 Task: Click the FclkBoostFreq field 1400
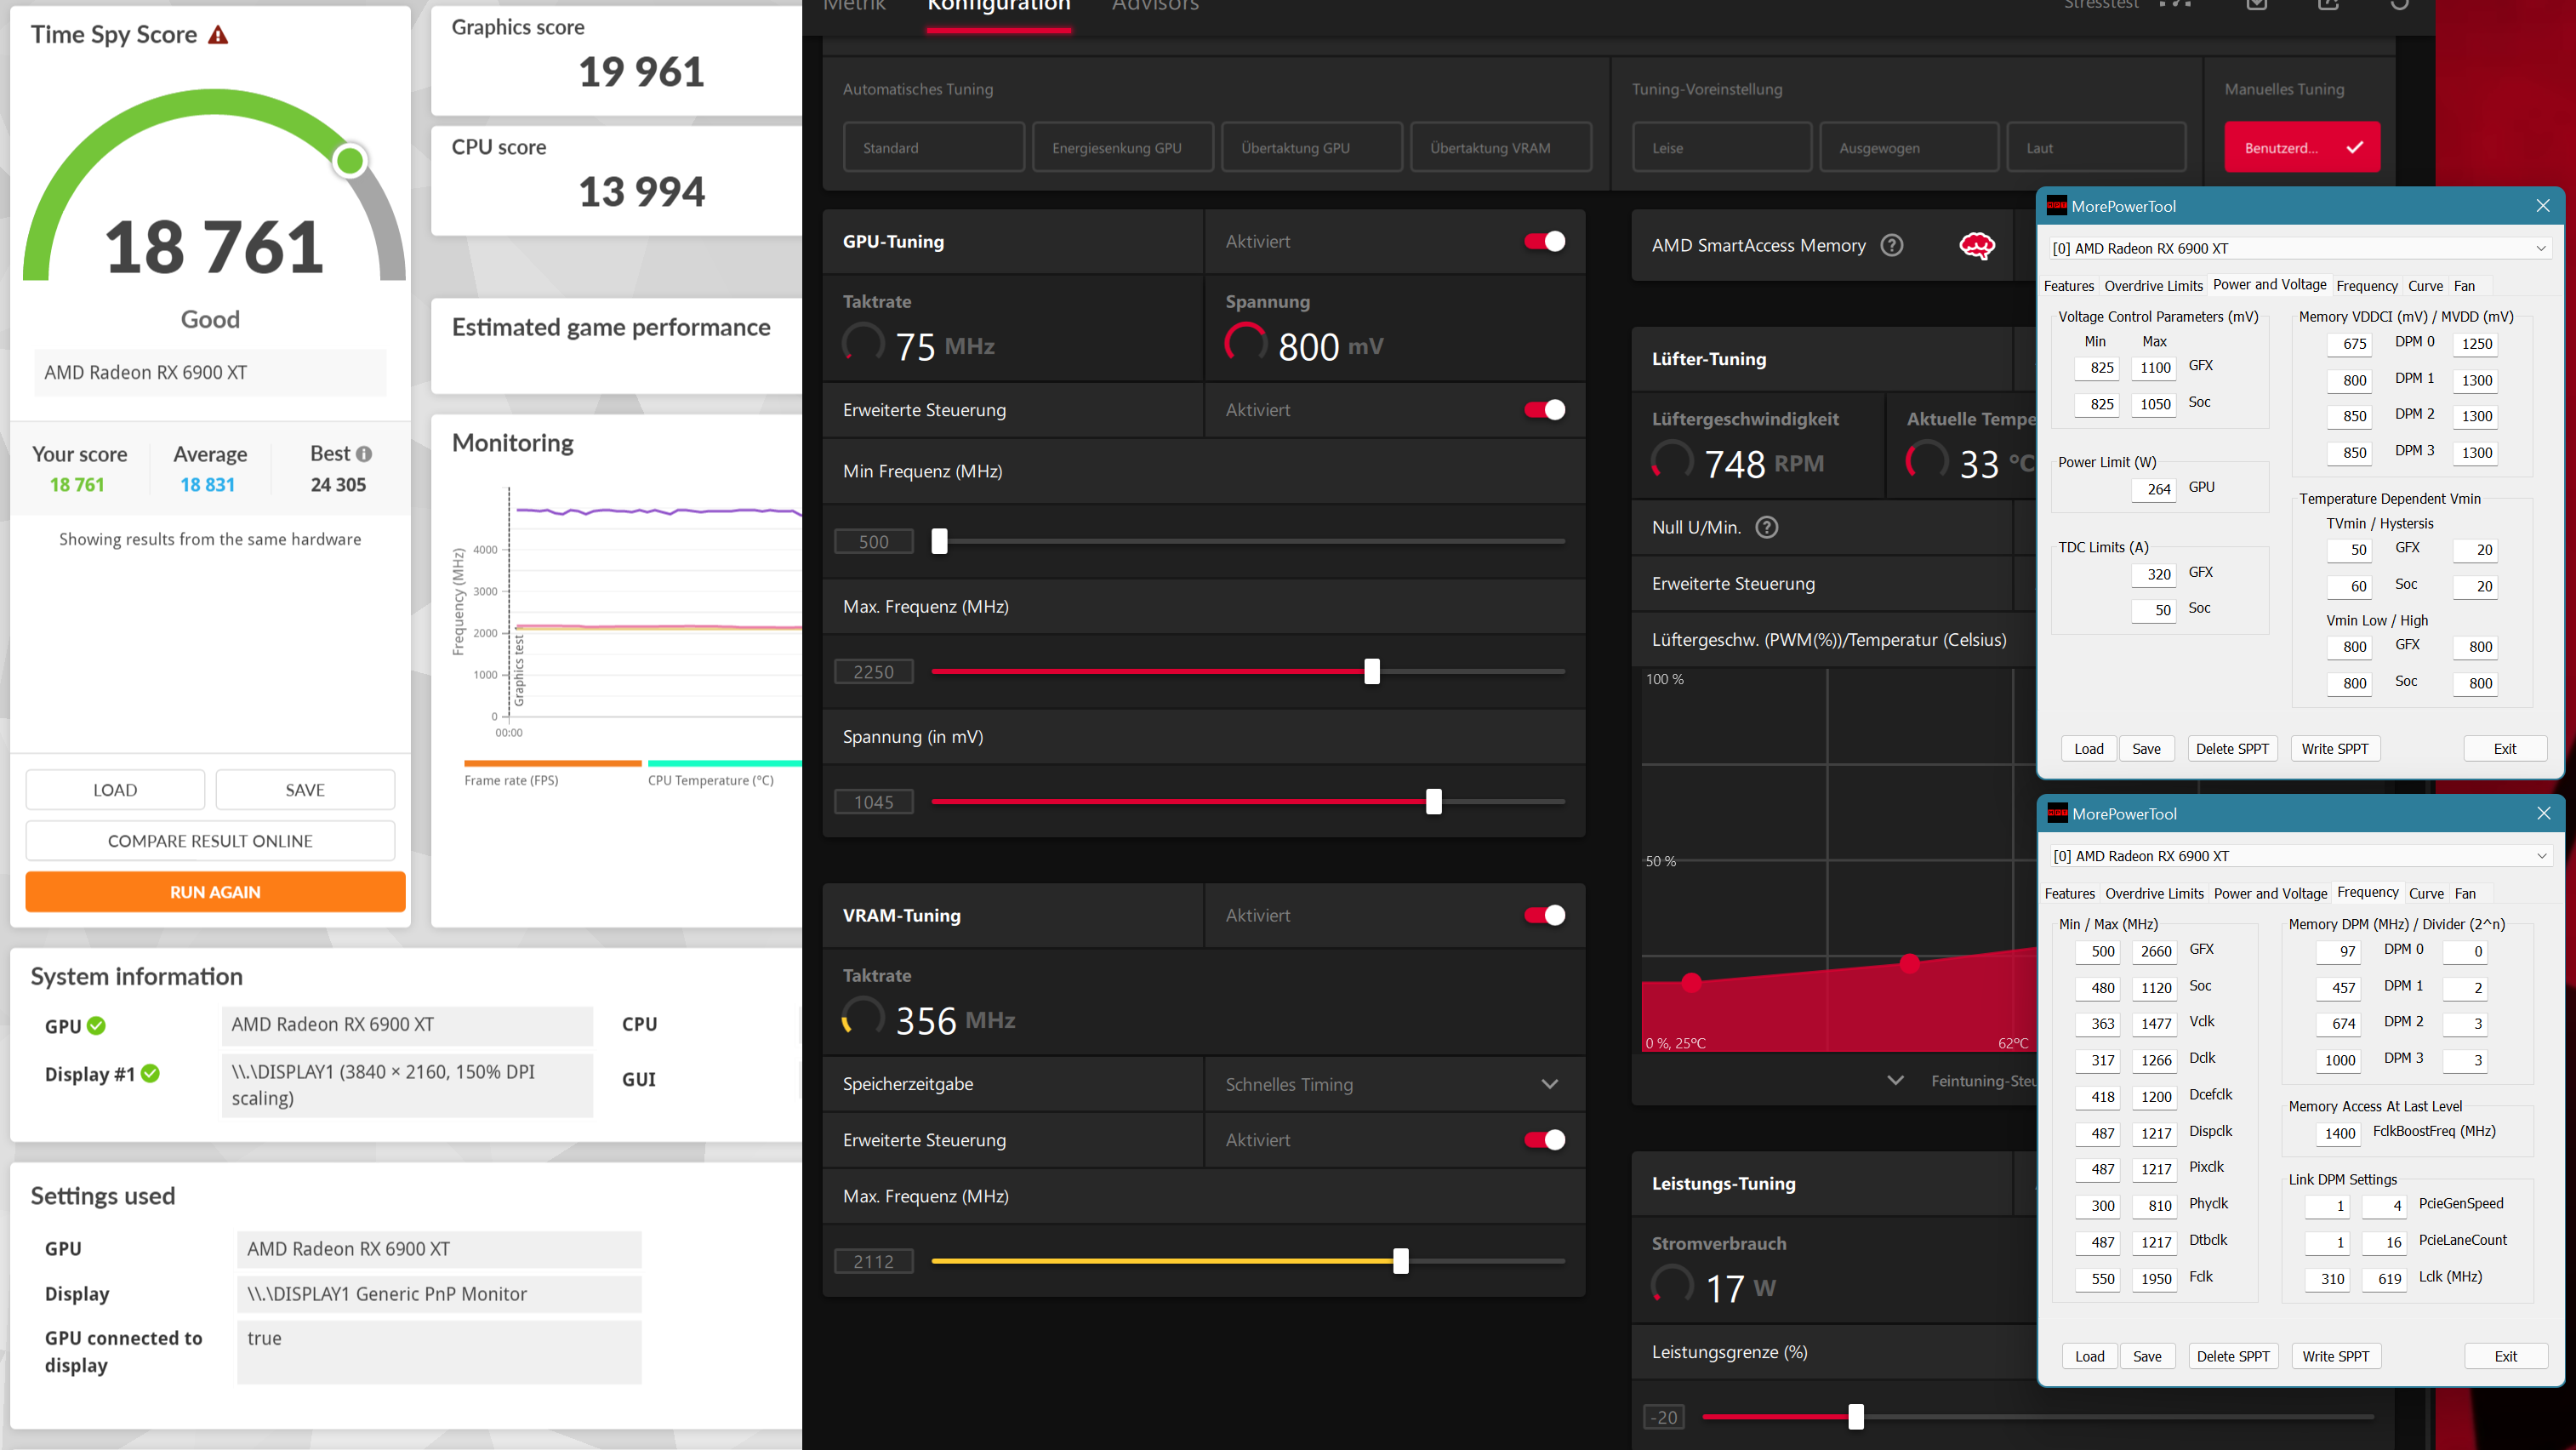click(x=2338, y=1133)
